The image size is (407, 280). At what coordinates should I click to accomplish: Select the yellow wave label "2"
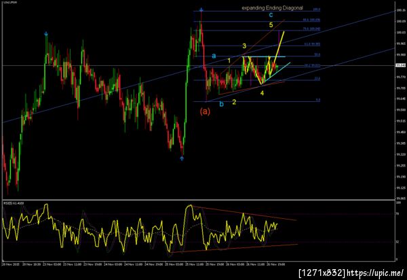234,102
